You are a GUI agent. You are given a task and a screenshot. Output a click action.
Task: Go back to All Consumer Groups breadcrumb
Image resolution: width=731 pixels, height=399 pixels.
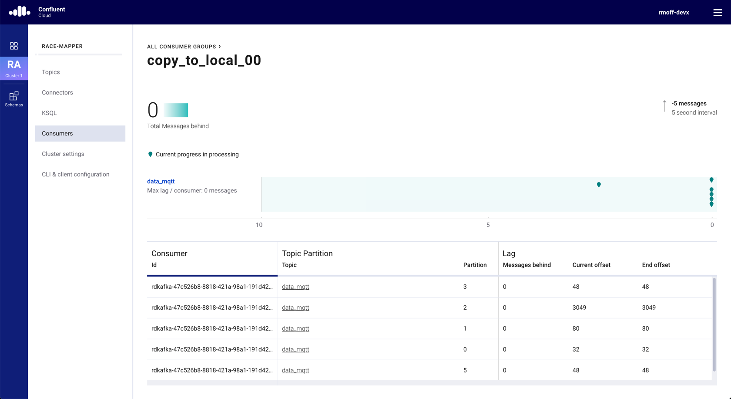click(x=181, y=47)
